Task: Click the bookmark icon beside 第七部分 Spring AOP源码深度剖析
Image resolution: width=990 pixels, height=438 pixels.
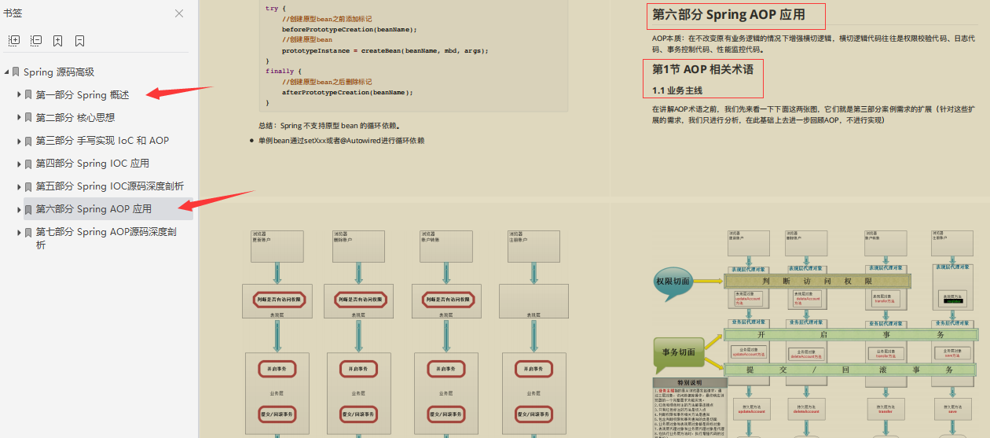Action: point(28,232)
